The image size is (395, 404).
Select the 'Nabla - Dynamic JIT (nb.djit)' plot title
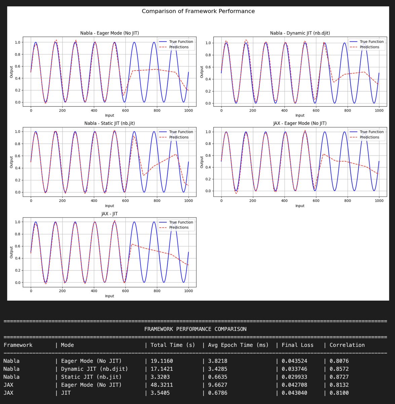[x=300, y=33]
